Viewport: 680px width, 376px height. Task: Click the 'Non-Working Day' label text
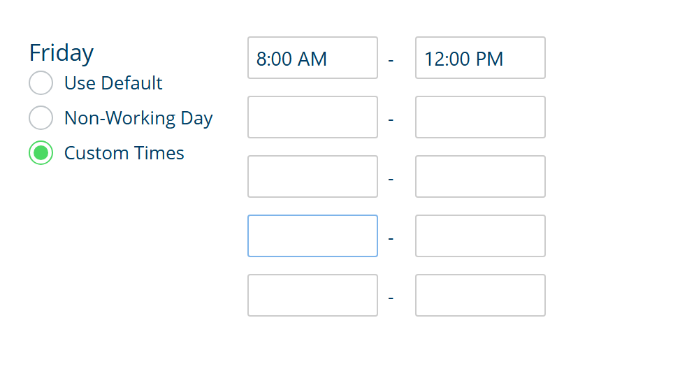point(138,118)
